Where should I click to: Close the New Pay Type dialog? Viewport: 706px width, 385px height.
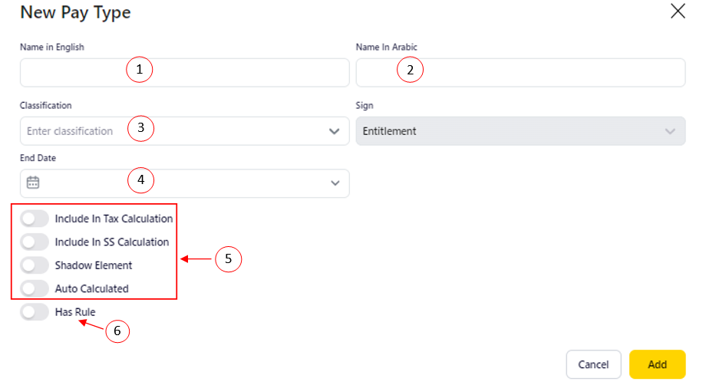click(678, 12)
